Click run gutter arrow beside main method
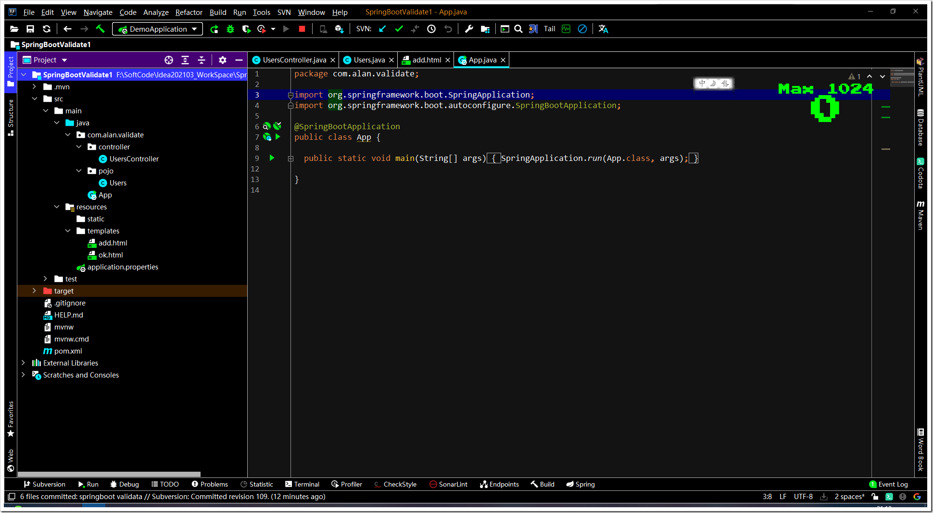 pyautogui.click(x=272, y=158)
